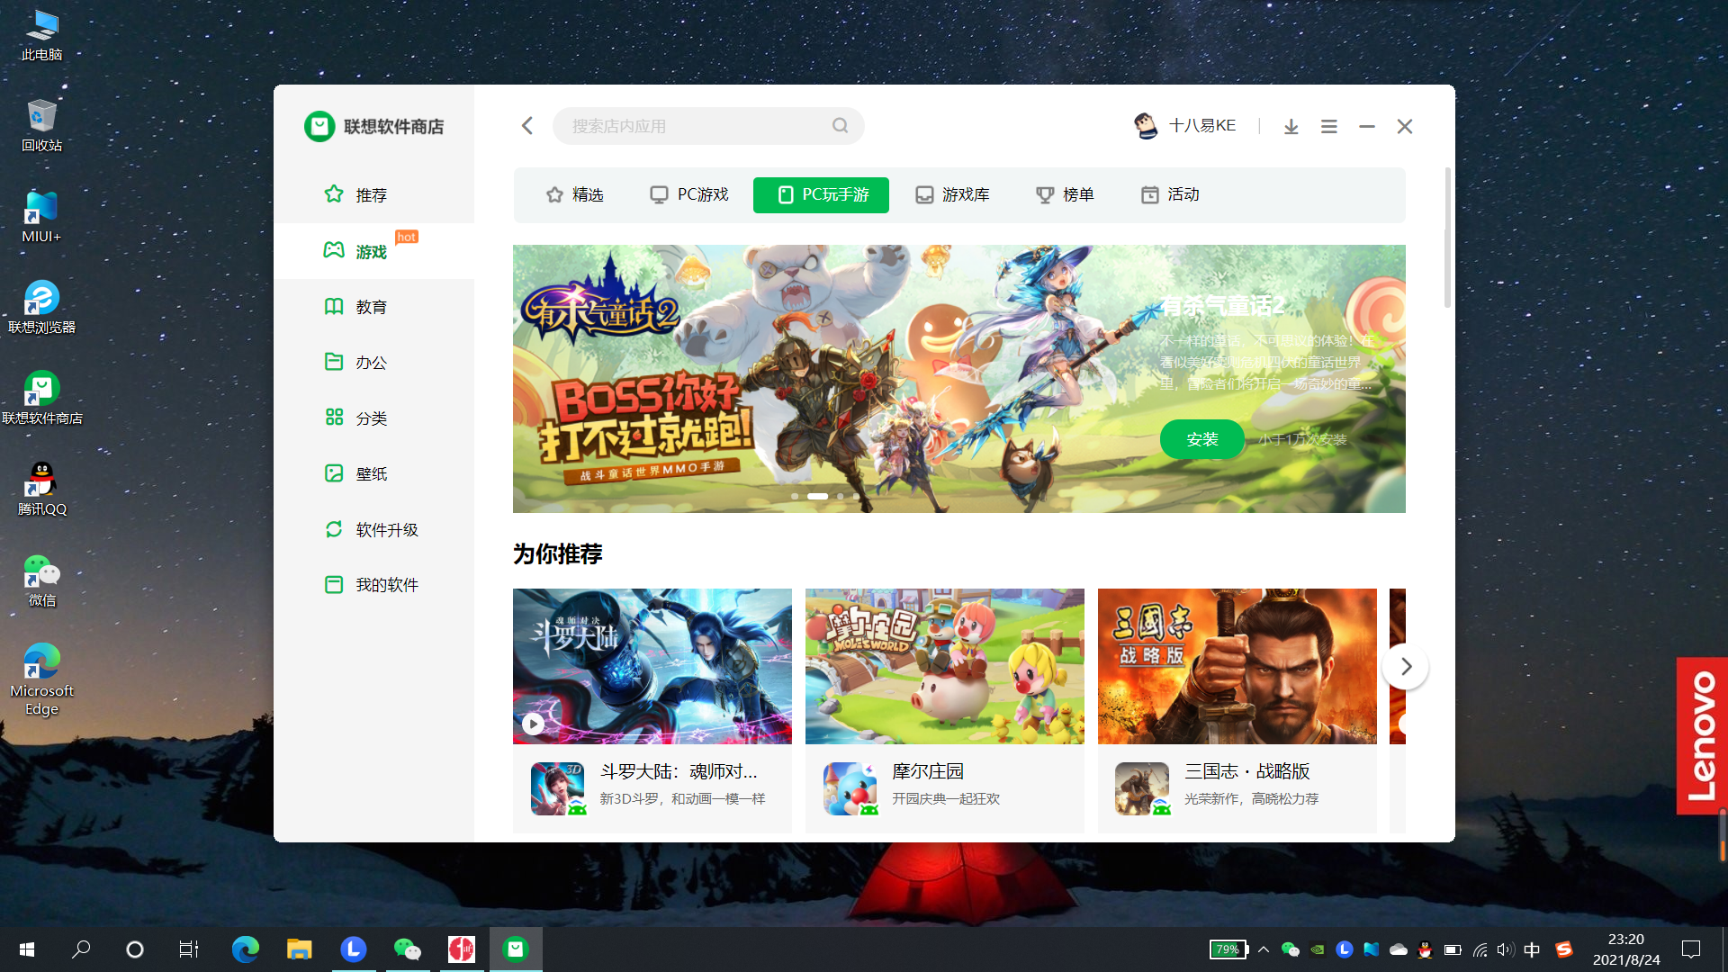Viewport: 1728px width, 972px height.
Task: Open 分类 sidebar section
Action: point(373,418)
